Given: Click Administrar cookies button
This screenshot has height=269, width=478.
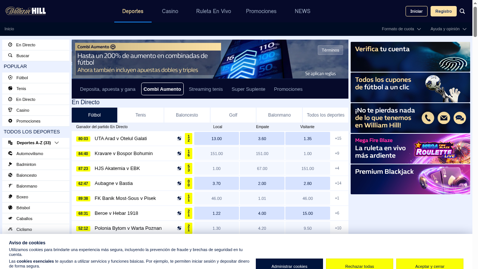Looking at the screenshot, I should coord(289,264).
